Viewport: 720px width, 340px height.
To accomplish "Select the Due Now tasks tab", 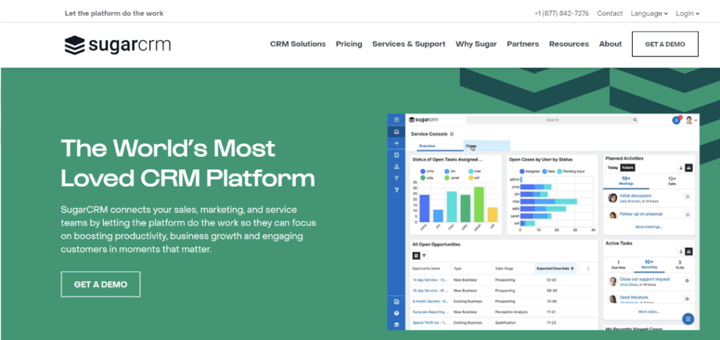I will pyautogui.click(x=618, y=264).
